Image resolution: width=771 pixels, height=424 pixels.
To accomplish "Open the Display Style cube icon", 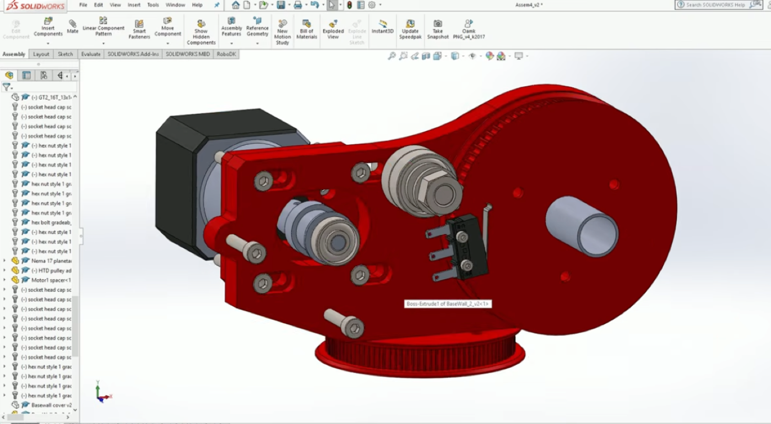I will tap(455, 56).
